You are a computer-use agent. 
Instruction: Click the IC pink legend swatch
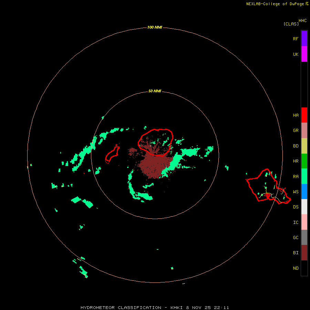click(304, 222)
